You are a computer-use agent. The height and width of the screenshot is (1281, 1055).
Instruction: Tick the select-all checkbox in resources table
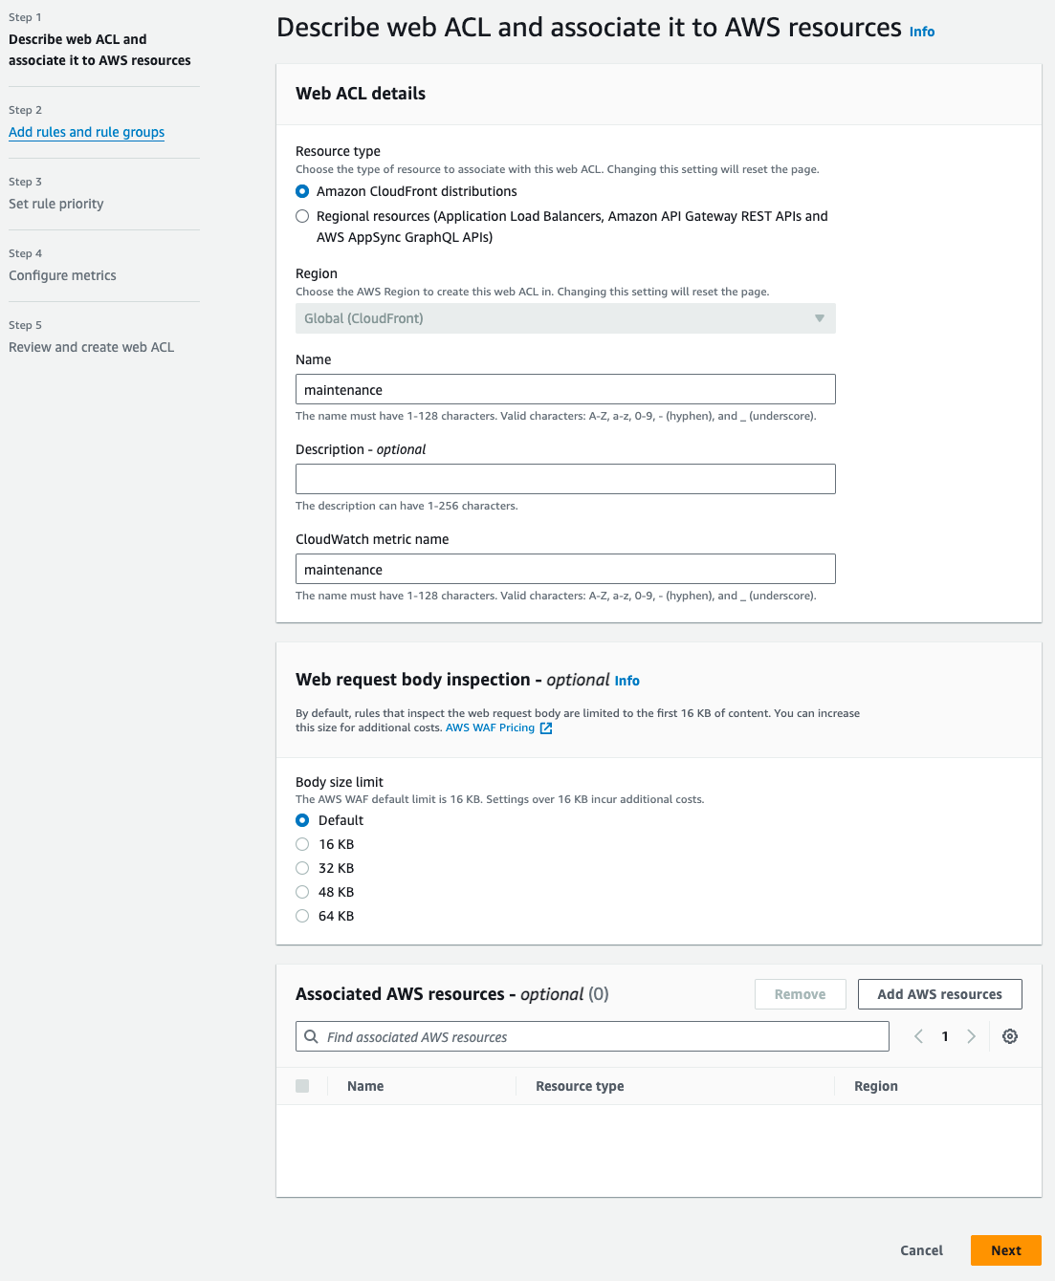click(x=302, y=1086)
